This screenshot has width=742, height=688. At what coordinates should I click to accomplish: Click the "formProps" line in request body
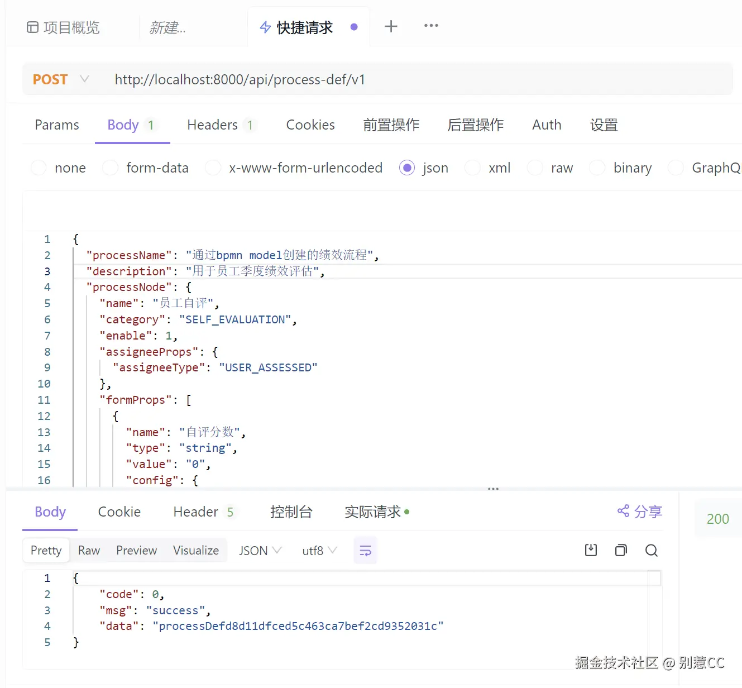pos(145,400)
